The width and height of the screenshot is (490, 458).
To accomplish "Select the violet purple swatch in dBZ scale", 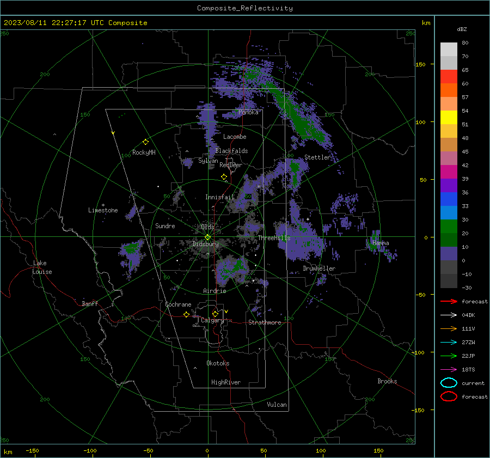I will [449, 185].
